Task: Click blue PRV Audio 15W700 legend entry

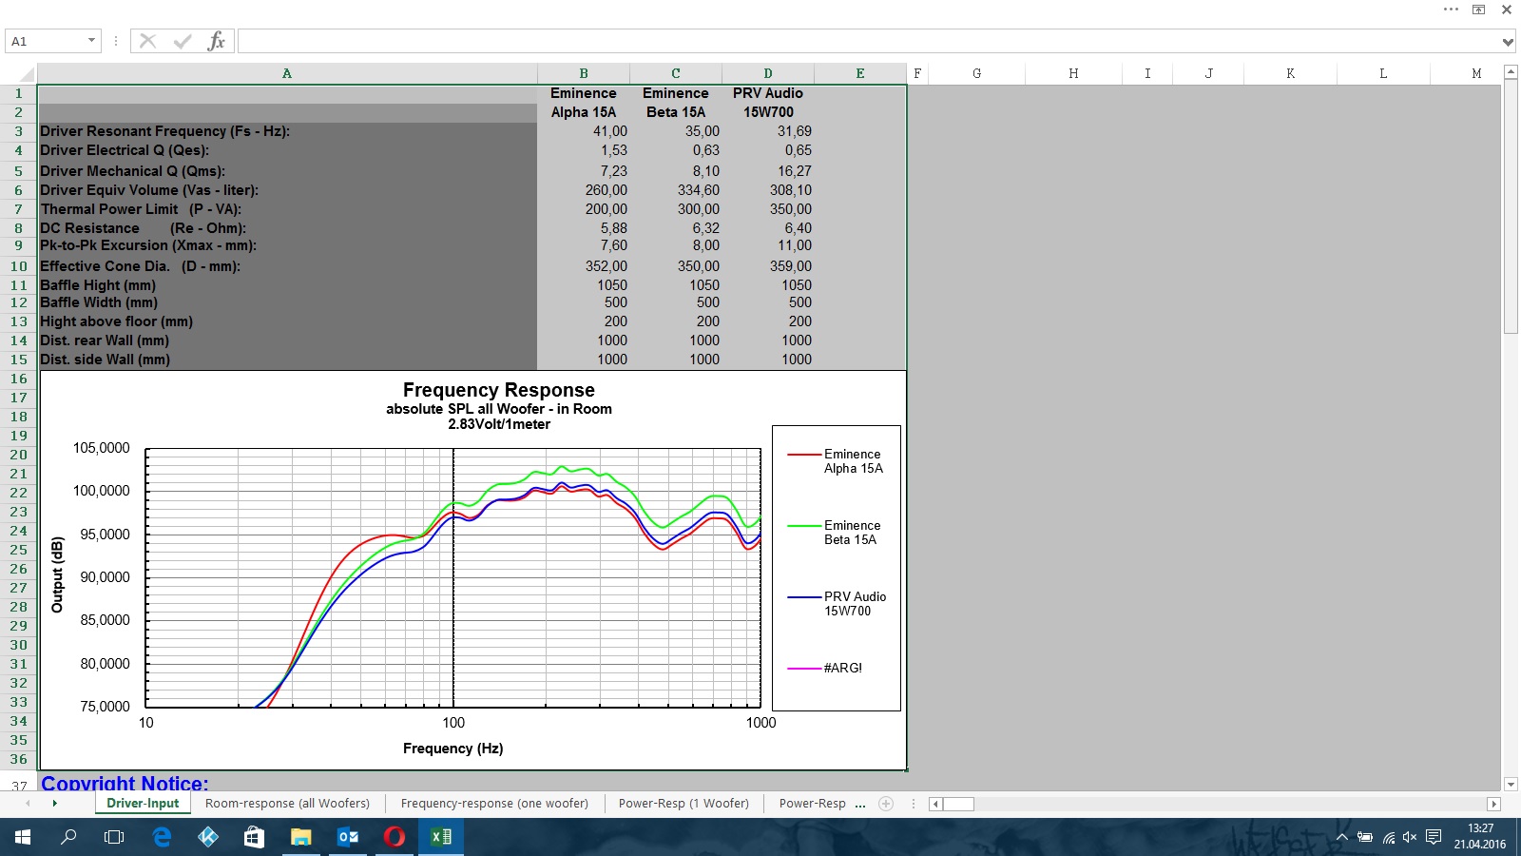Action: click(838, 604)
